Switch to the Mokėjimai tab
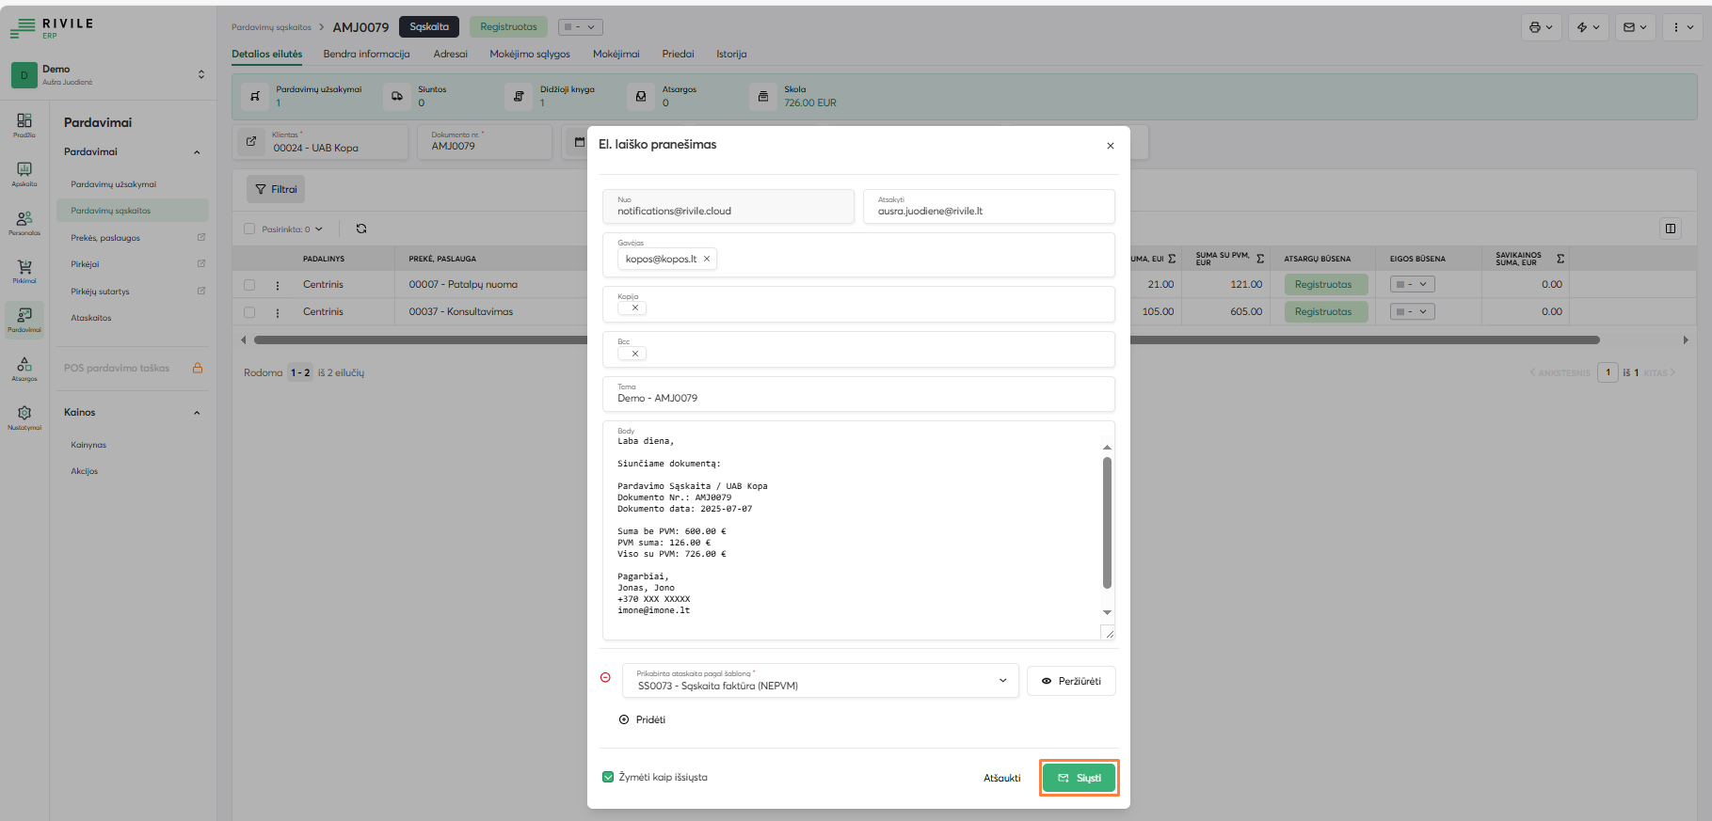The width and height of the screenshot is (1712, 821). click(616, 54)
